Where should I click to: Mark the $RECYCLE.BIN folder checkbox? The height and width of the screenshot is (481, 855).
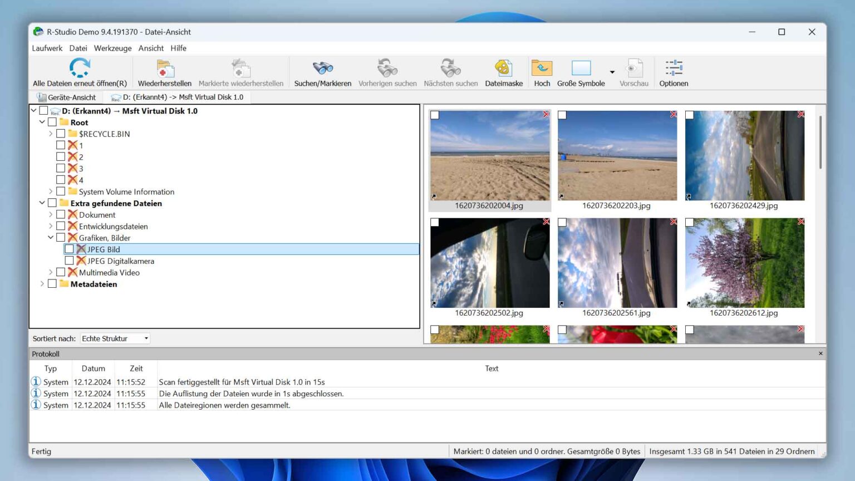point(61,134)
